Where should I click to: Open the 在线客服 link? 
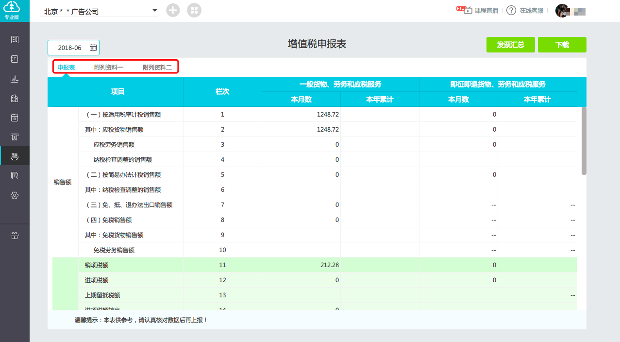point(531,11)
